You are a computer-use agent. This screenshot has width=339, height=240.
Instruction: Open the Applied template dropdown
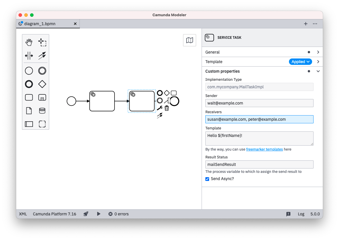[x=300, y=61]
